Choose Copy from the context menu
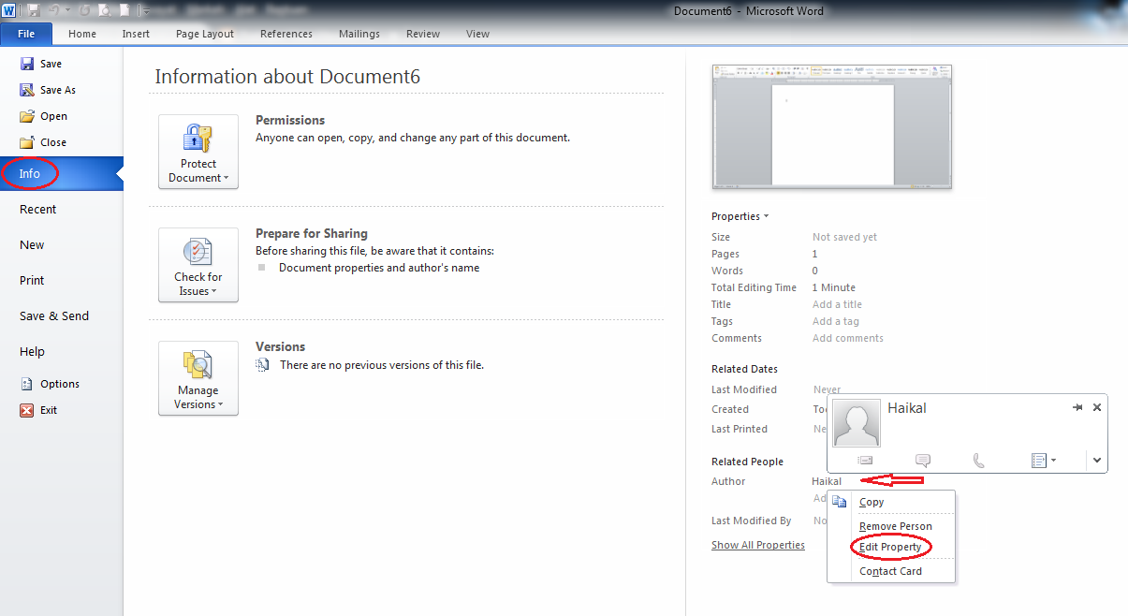 point(890,502)
